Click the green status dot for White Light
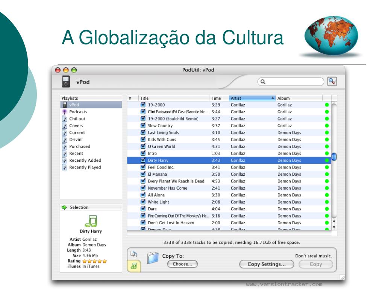This screenshot has height=289, width=385. click(x=327, y=202)
